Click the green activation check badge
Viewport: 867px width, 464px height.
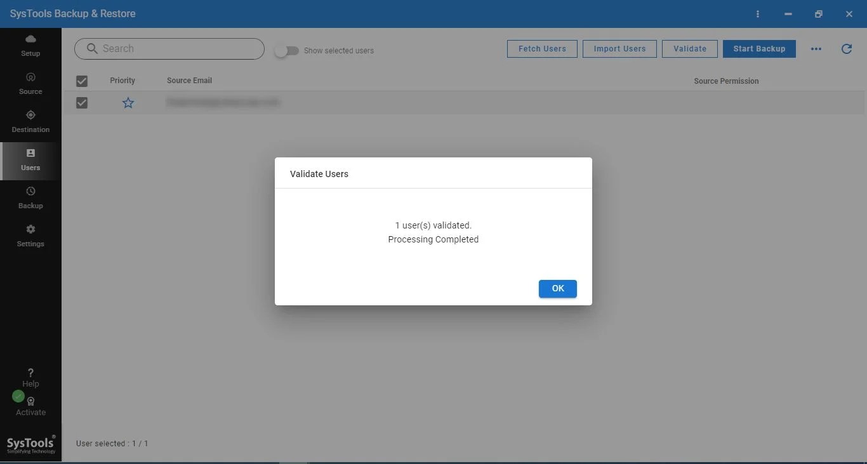pos(18,397)
